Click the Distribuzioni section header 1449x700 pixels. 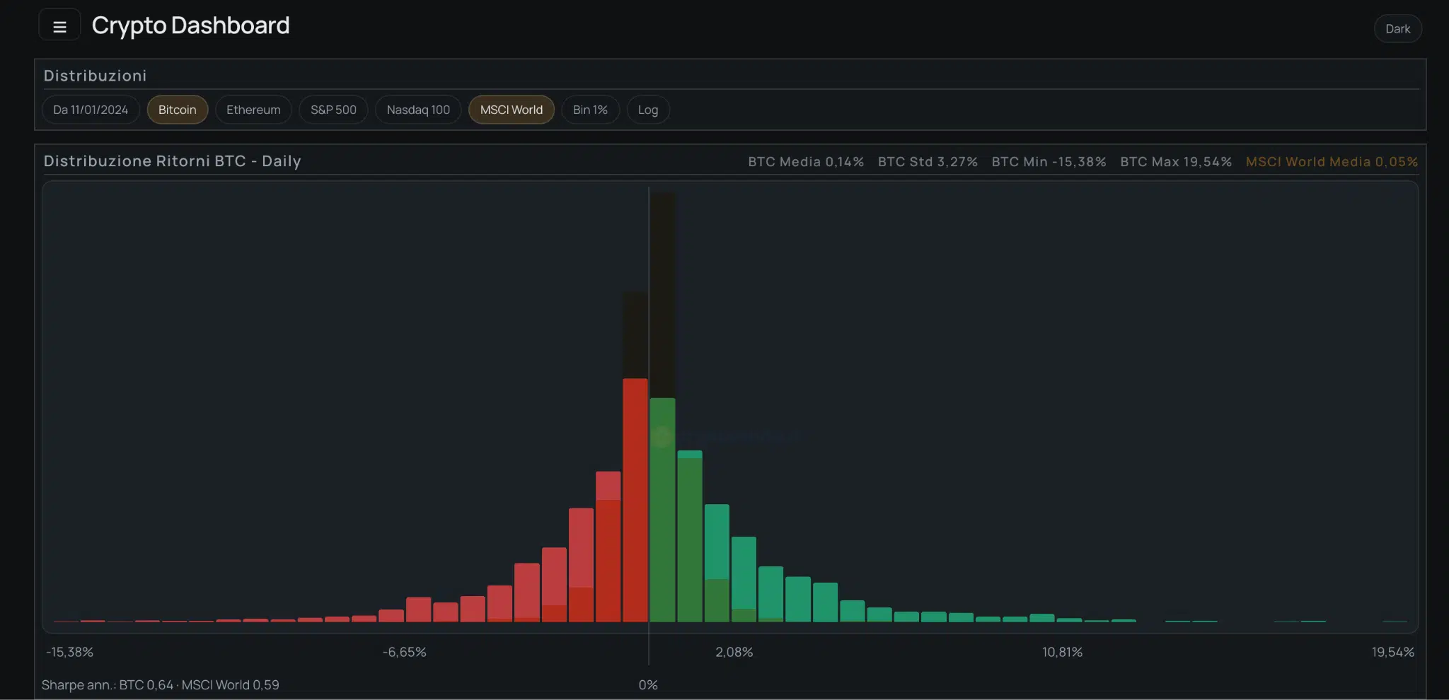(95, 75)
